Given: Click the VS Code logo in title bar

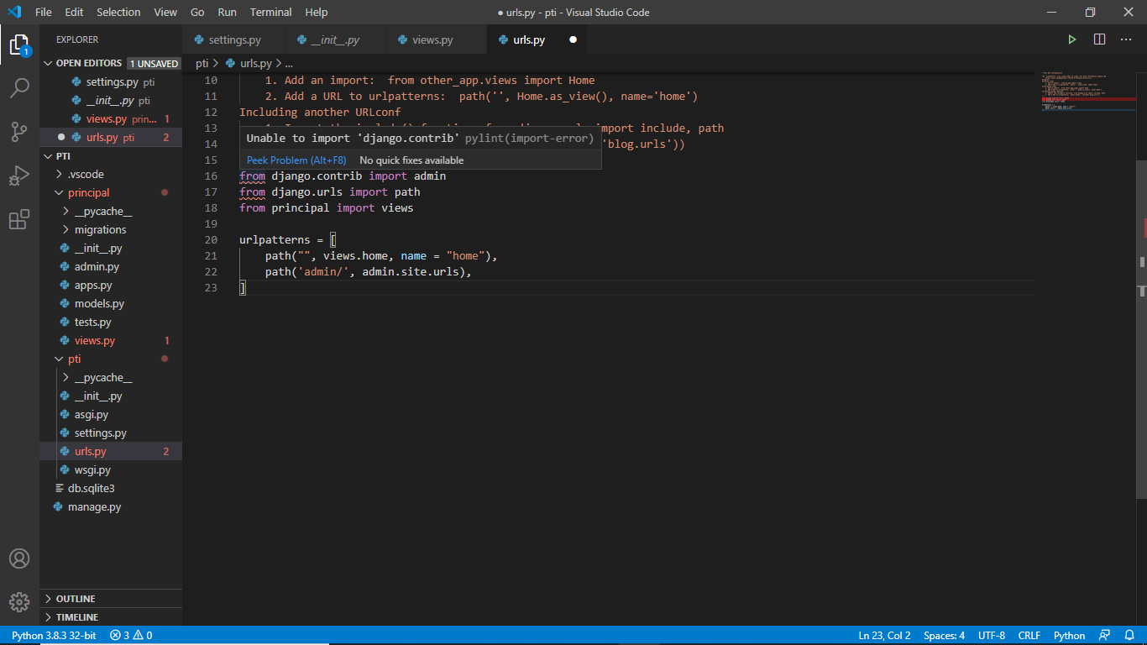Looking at the screenshot, I should [13, 12].
